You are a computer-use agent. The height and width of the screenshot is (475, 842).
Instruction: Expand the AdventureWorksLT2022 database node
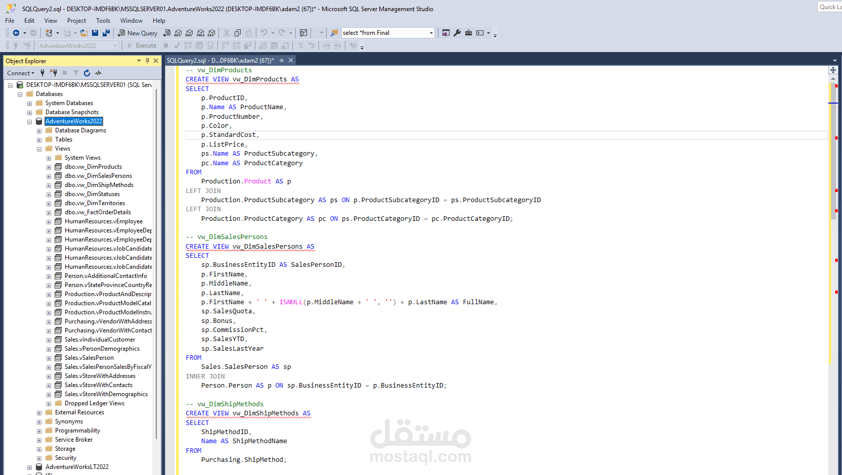29,467
